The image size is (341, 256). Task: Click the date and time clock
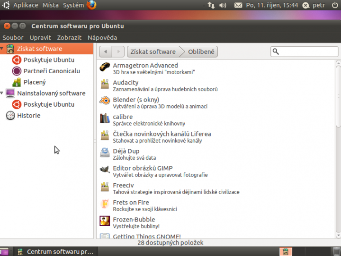[272, 5]
